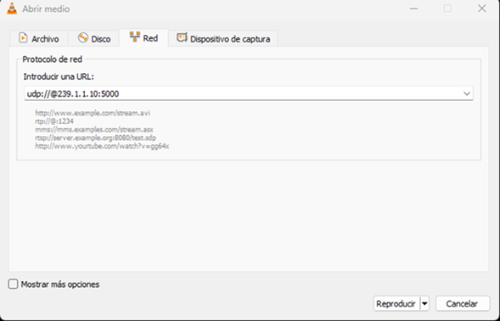The height and width of the screenshot is (321, 500).
Task: Enable Mostrar más opciones checkbox
Action: (x=13, y=284)
